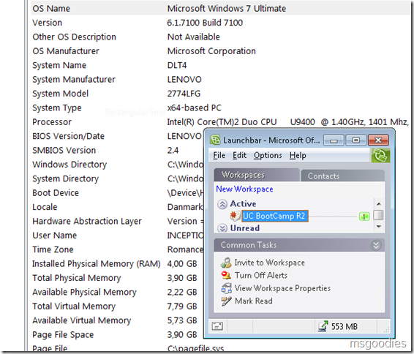Image resolution: width=414 pixels, height=354 pixels.
Task: Select the OS Name row in System Information
Action: pyautogui.click(x=220, y=9)
